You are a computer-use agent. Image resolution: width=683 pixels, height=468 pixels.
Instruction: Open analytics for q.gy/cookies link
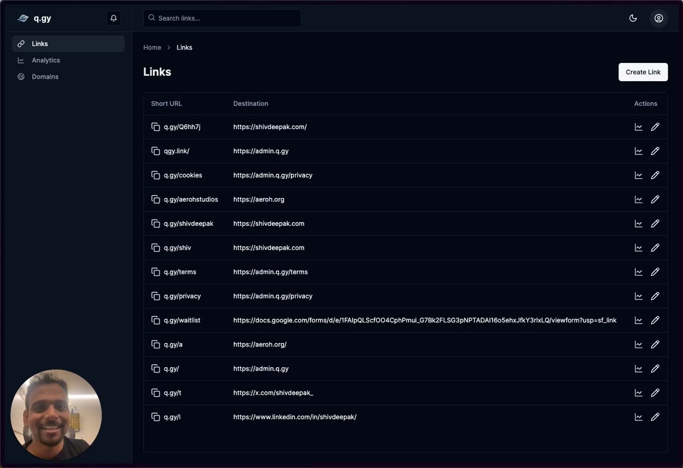coord(638,175)
